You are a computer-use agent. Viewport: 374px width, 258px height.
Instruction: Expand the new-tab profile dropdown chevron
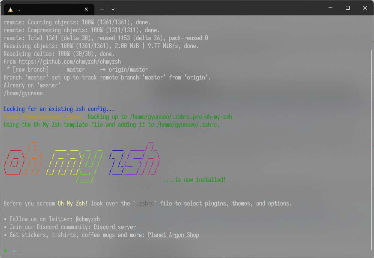pyautogui.click(x=113, y=9)
